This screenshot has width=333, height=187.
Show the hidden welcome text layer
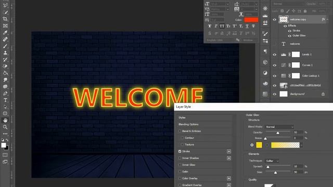pos(274,44)
